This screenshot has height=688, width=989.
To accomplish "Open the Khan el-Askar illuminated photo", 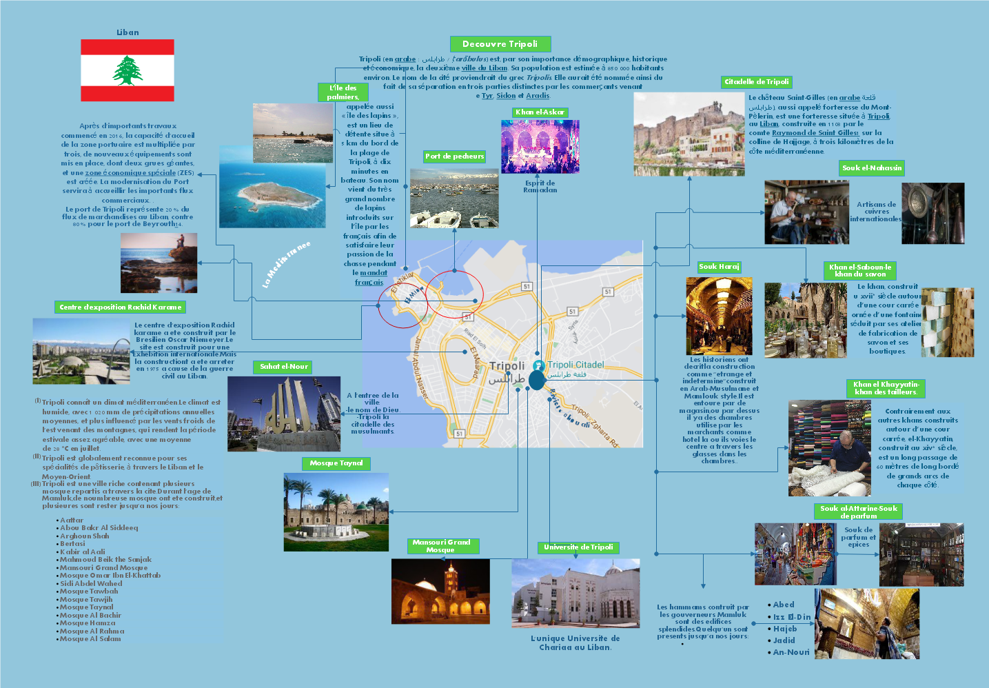I will (540, 147).
